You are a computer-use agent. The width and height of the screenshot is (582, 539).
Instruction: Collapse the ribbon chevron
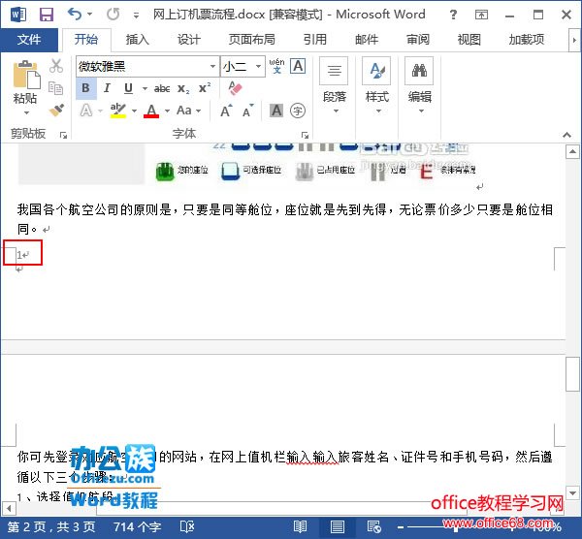(x=566, y=135)
